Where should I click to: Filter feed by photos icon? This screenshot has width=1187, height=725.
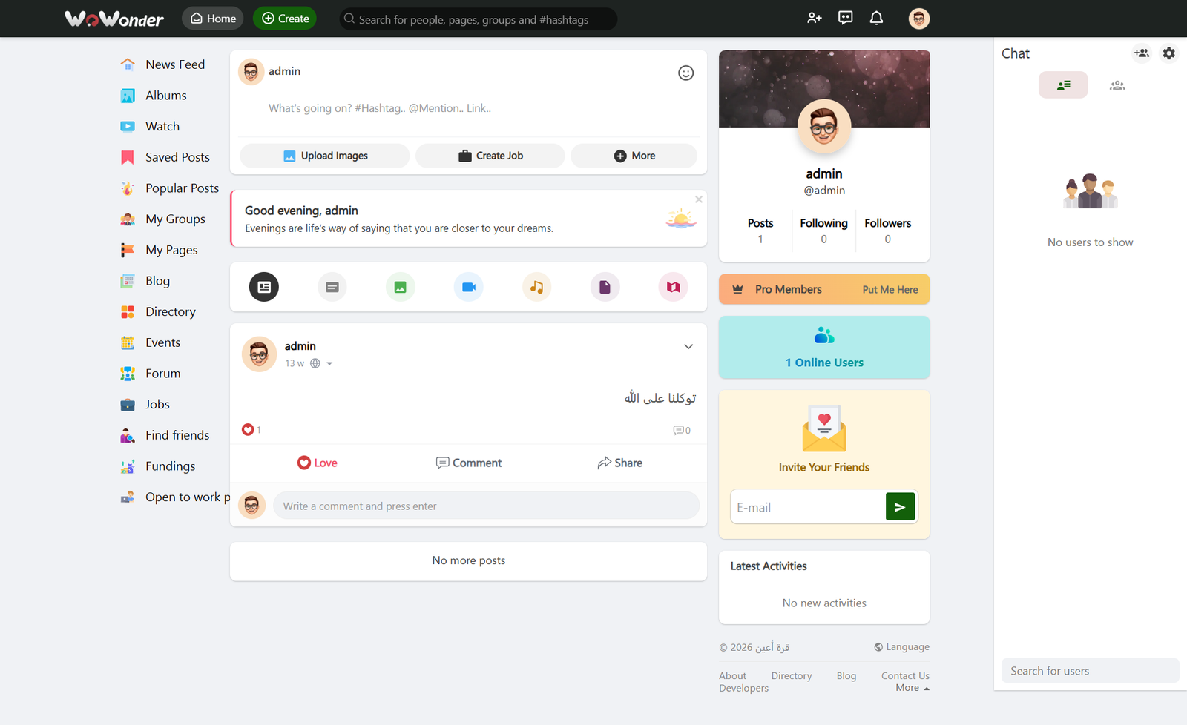click(401, 287)
